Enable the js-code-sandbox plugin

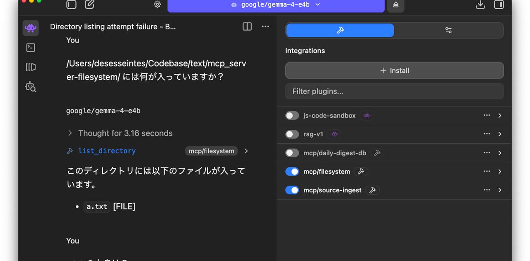click(292, 116)
